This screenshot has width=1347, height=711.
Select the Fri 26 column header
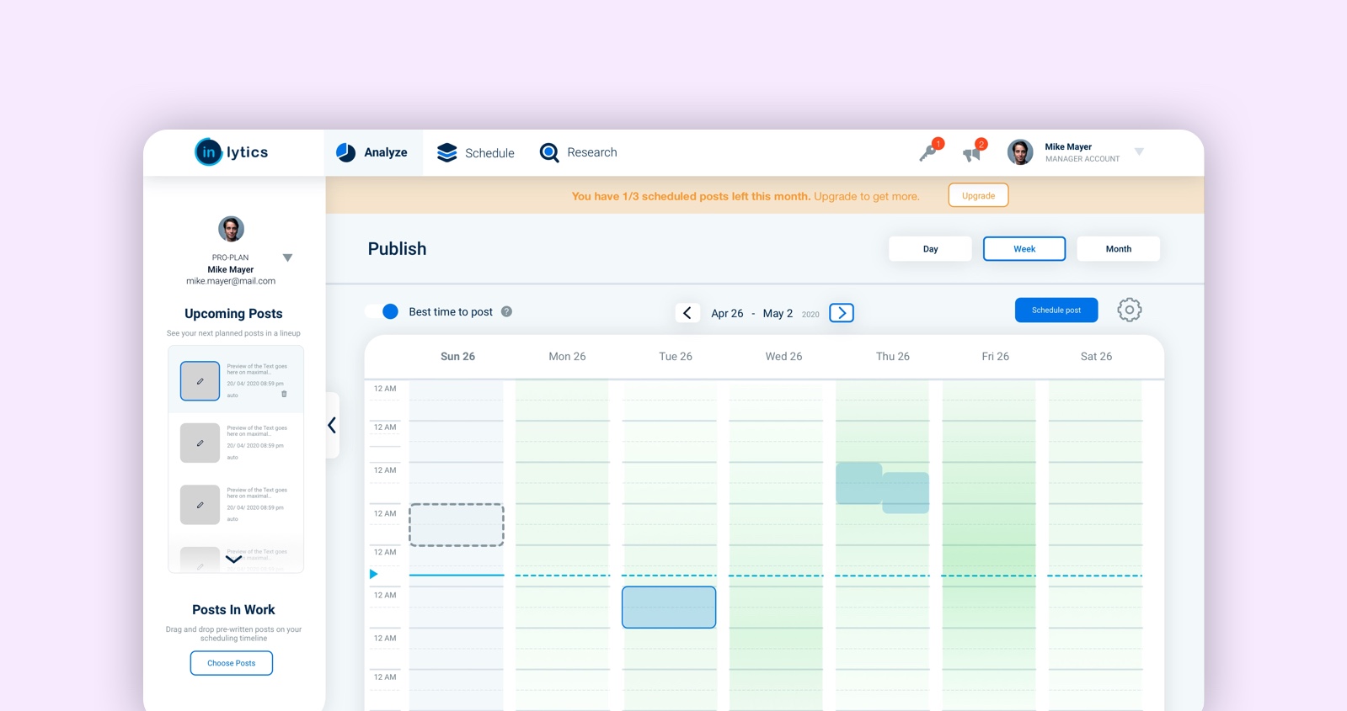(995, 357)
